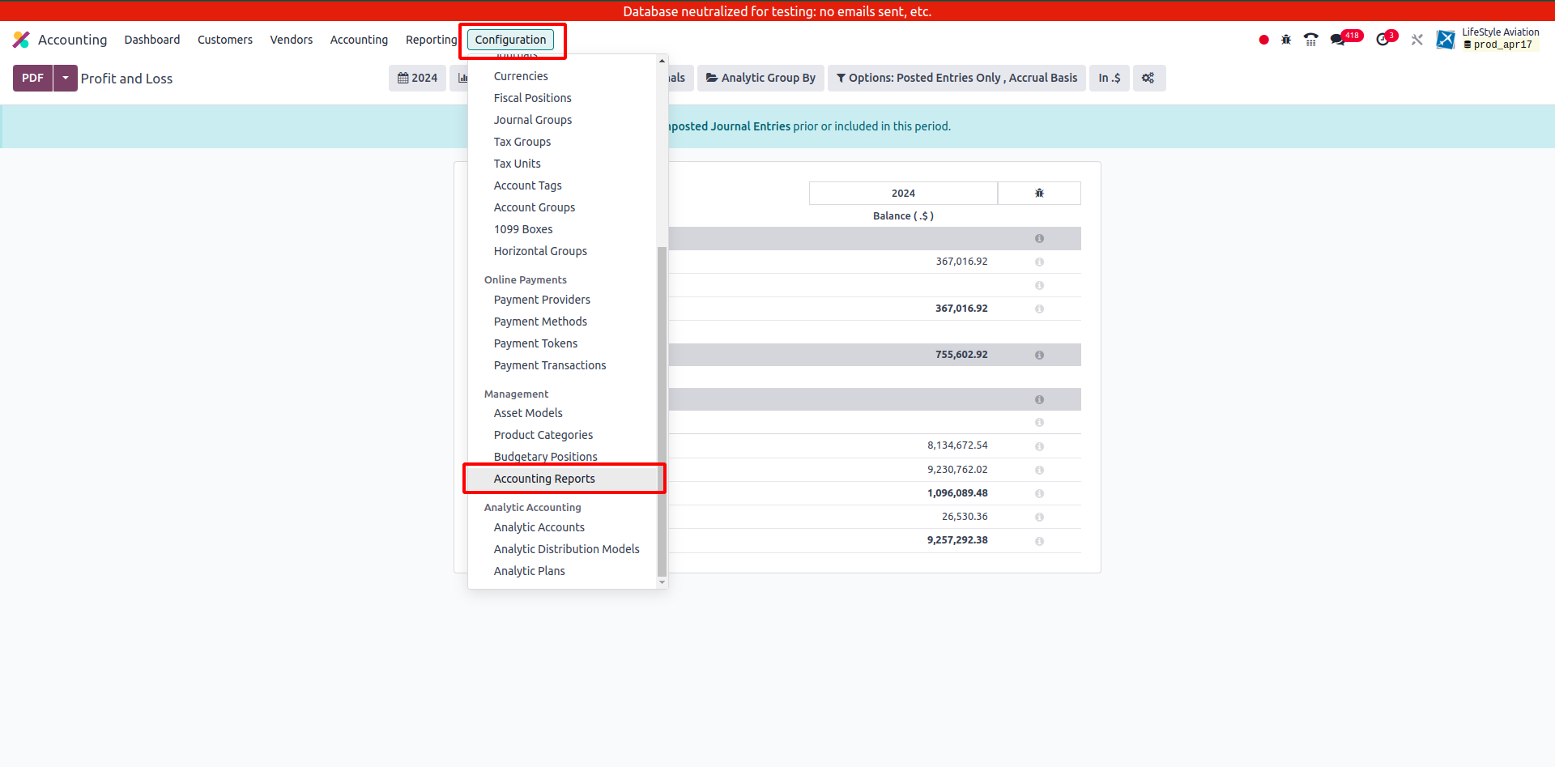This screenshot has height=767, width=1555.
Task: Open the 2024 date period filter
Action: pos(417,78)
